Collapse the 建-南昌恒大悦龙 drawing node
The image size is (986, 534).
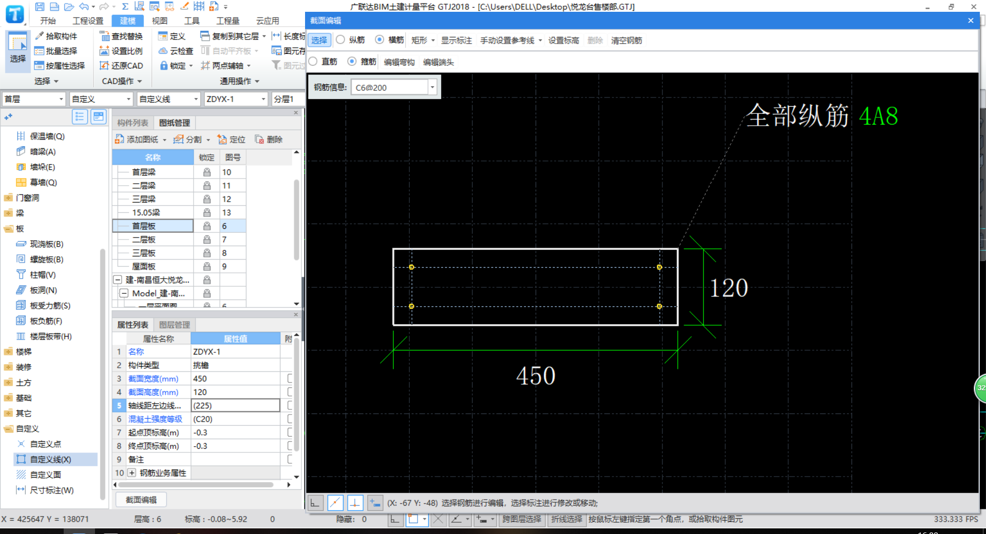click(118, 280)
